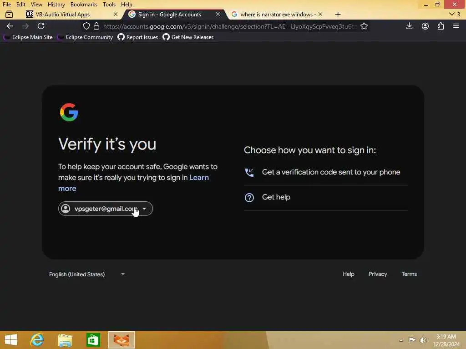Open the Bookmarks menu

[84, 5]
